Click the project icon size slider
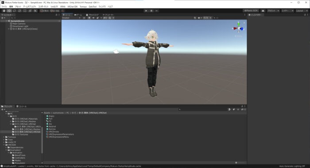The height and width of the screenshot is (168, 310). [x=240, y=163]
